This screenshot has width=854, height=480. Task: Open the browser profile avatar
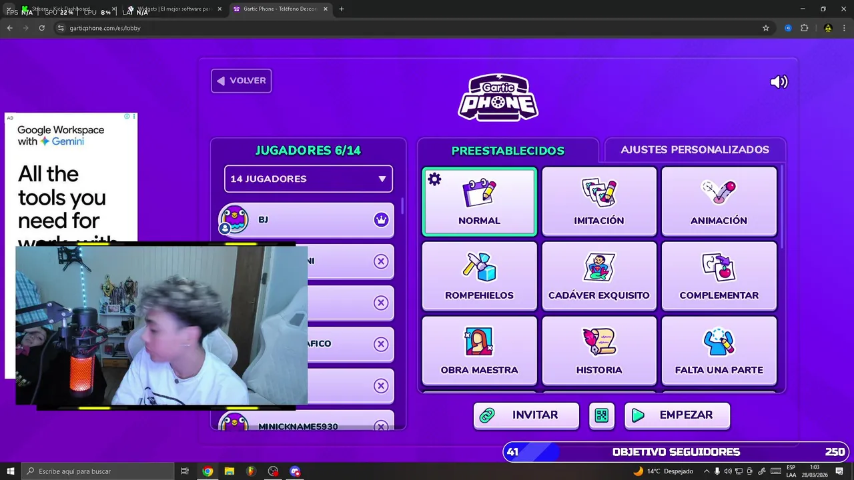tap(828, 28)
